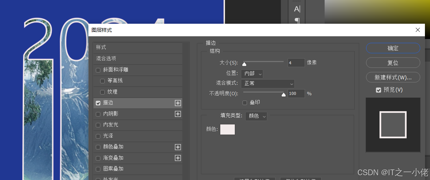Enable the 光泽 checkbox
The height and width of the screenshot is (180, 430).
[x=98, y=136]
